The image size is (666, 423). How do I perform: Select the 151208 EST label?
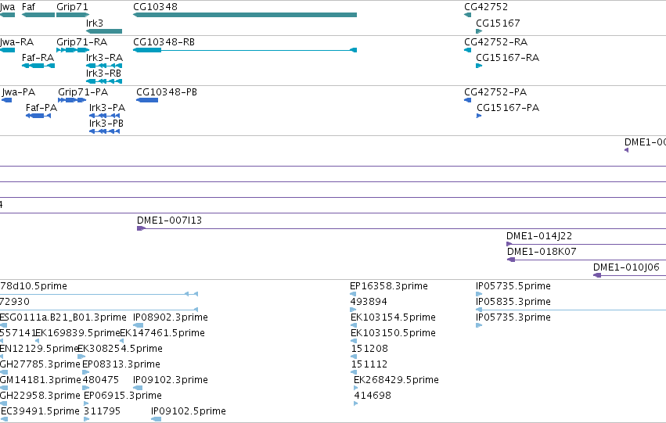tap(369, 349)
